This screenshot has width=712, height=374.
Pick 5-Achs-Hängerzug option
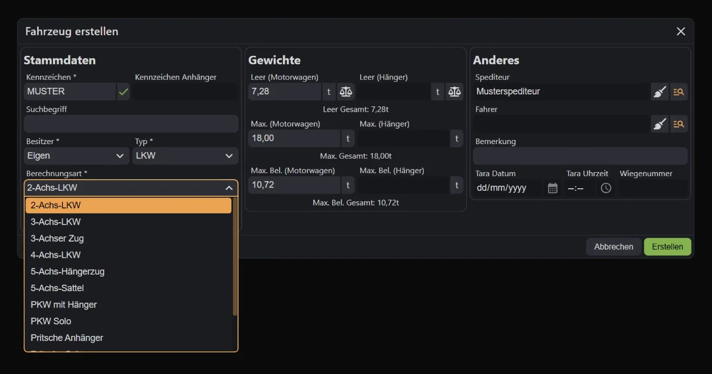point(129,271)
